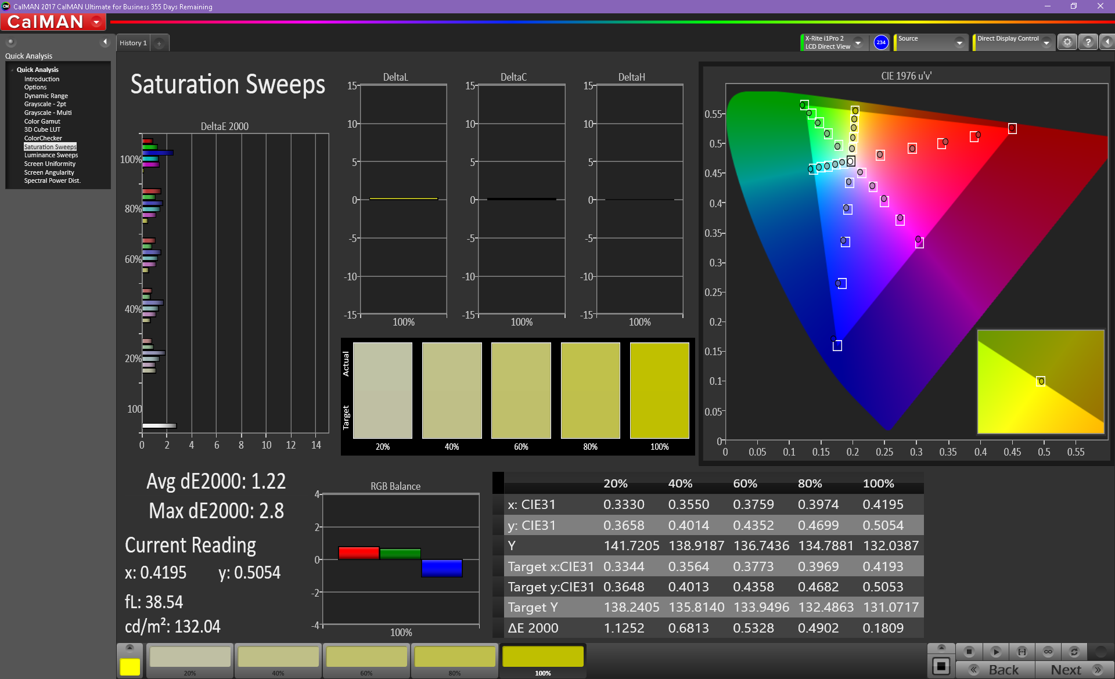Toggle the right panel collapse arrow
1115x679 pixels.
(1107, 42)
